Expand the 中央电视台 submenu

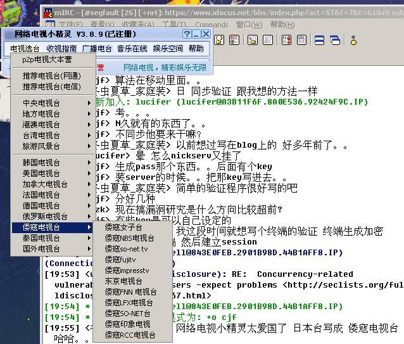[x=53, y=103]
